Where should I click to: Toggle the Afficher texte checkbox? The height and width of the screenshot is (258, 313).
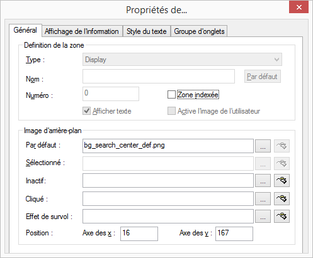tap(86, 111)
